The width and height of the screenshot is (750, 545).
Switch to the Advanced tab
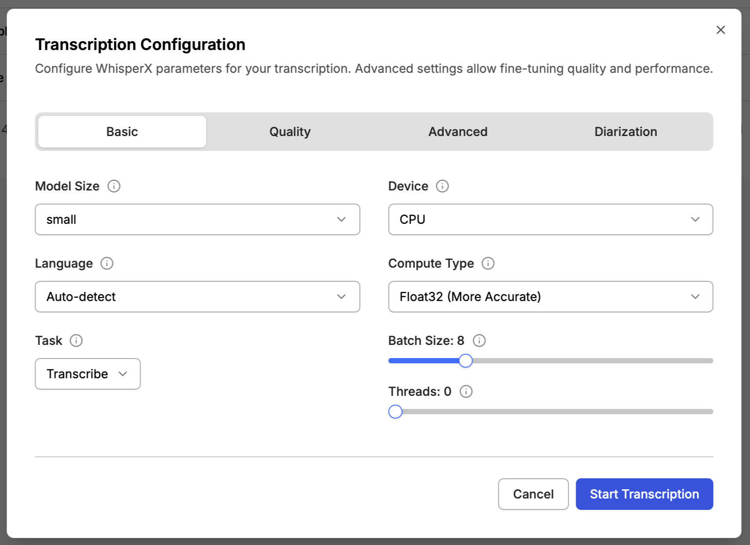[x=458, y=132]
